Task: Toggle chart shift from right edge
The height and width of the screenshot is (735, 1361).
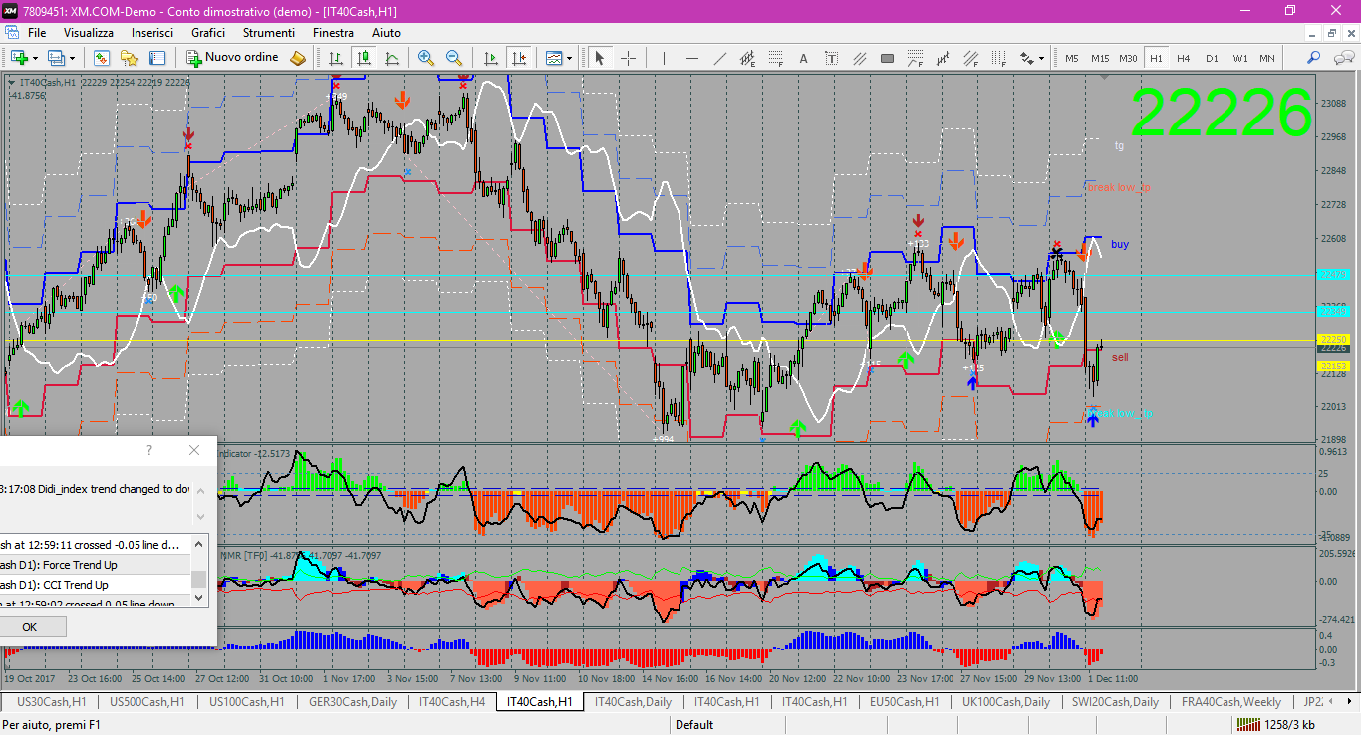Action: (x=518, y=58)
